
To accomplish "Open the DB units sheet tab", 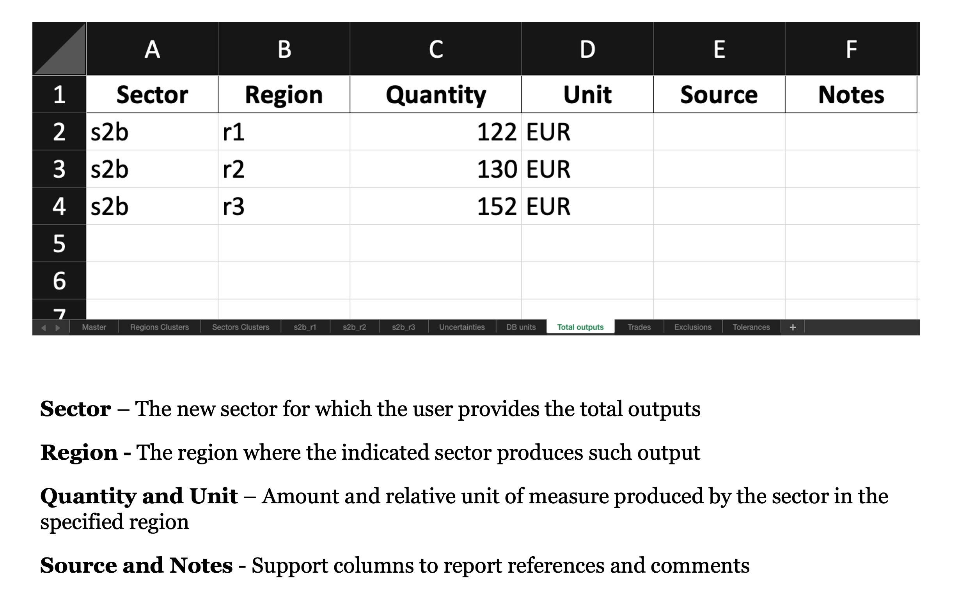I will (521, 327).
